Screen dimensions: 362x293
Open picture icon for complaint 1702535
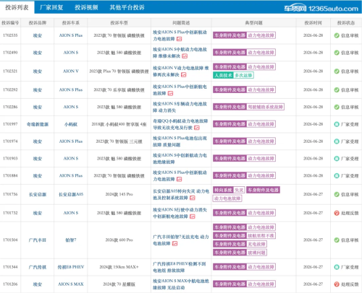click(179, 39)
